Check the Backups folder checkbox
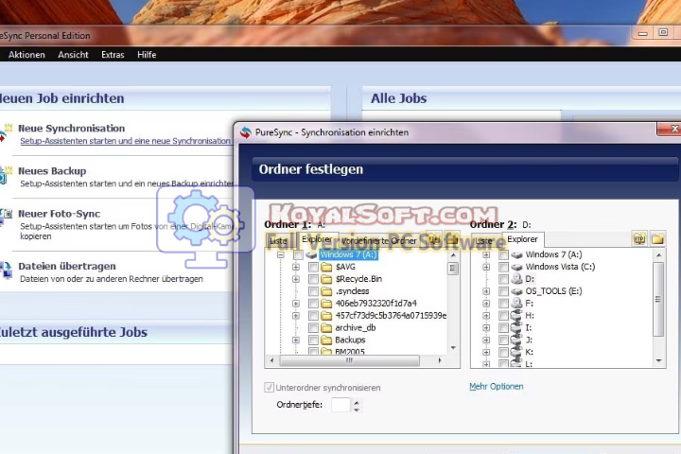The width and height of the screenshot is (681, 454). tap(313, 340)
